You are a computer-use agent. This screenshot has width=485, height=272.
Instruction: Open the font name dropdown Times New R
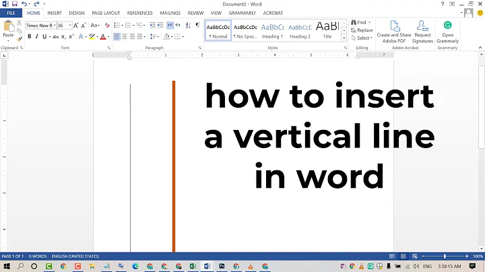point(55,26)
